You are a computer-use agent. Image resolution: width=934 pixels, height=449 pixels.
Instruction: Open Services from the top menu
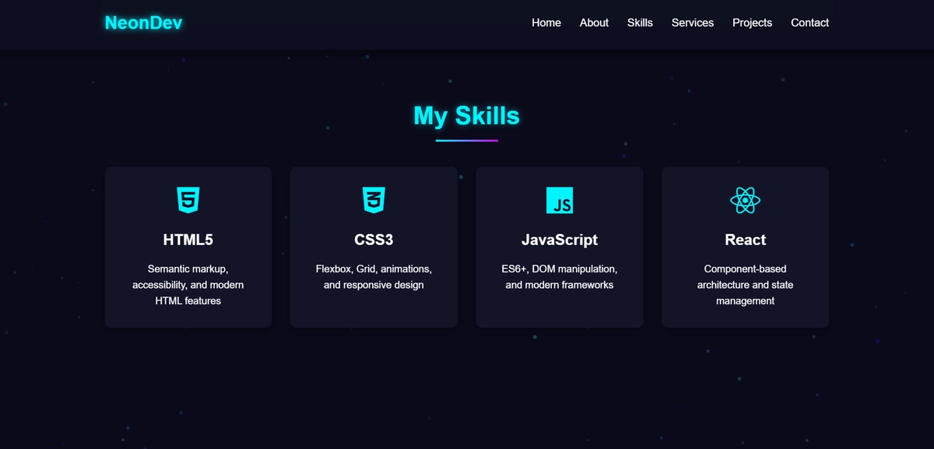point(693,23)
